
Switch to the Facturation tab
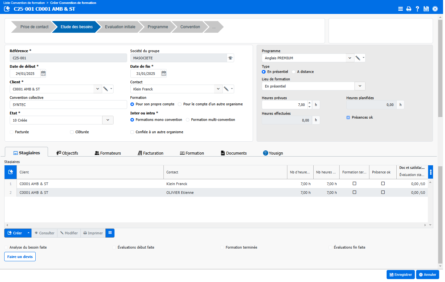[x=150, y=153]
